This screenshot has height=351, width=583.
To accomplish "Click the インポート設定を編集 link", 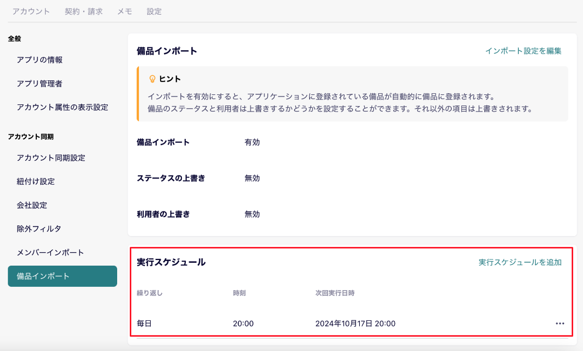I will point(523,51).
